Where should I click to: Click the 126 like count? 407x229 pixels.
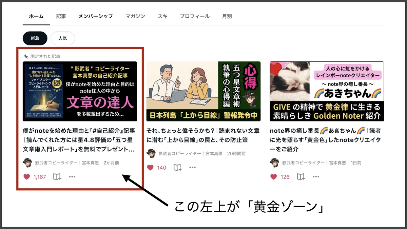coord(285,177)
